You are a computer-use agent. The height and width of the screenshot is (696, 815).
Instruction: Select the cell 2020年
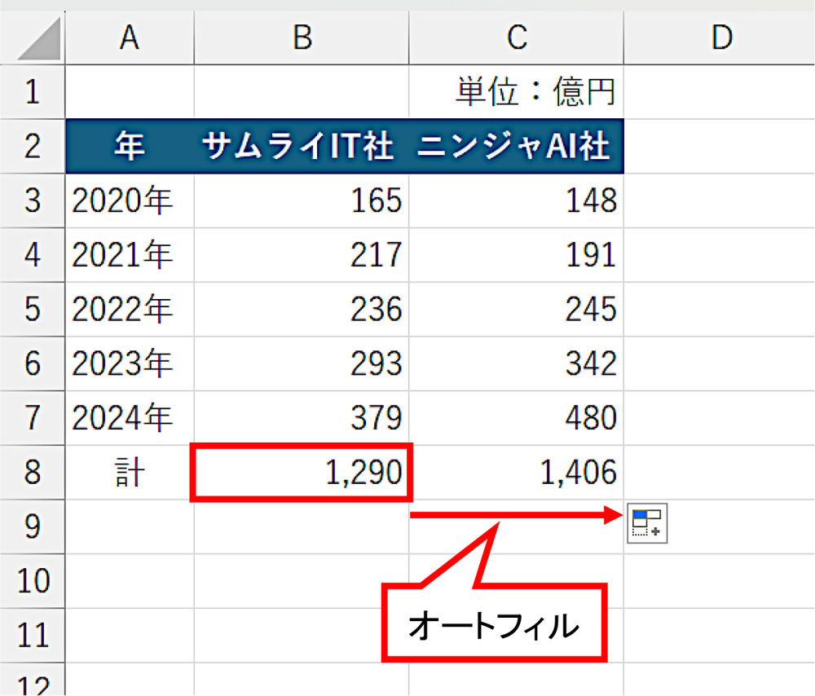coord(130,200)
